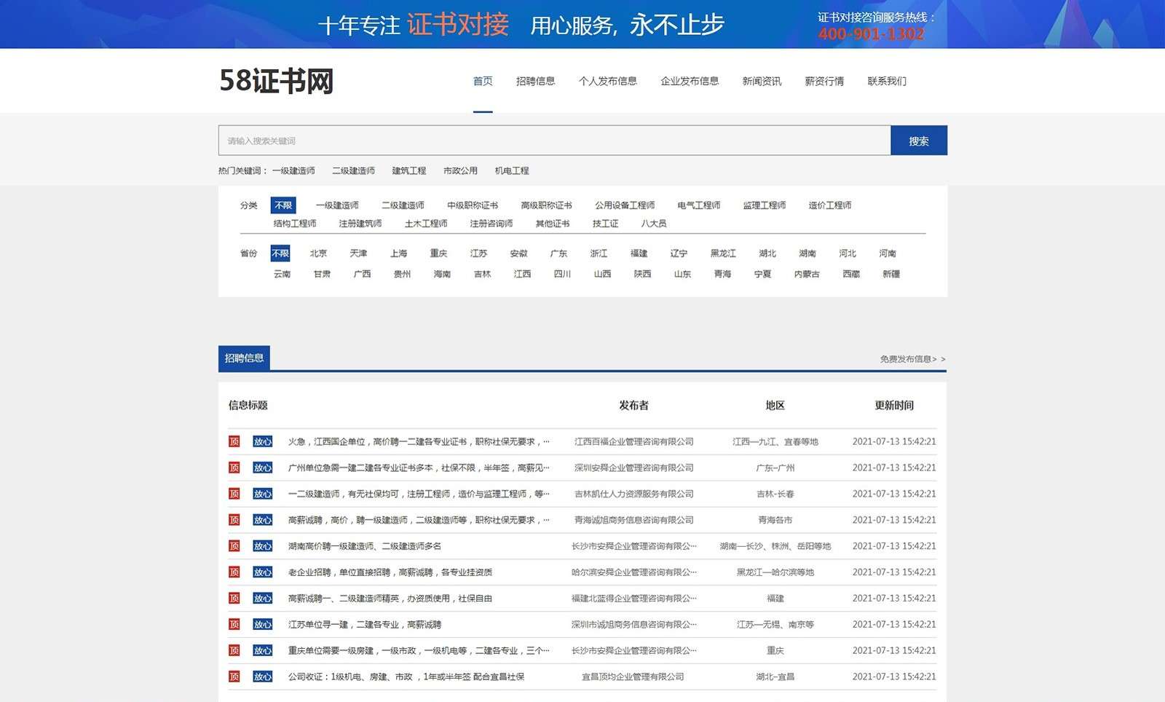
Task: Open 联系我们 in the navigation bar
Action: 887,81
